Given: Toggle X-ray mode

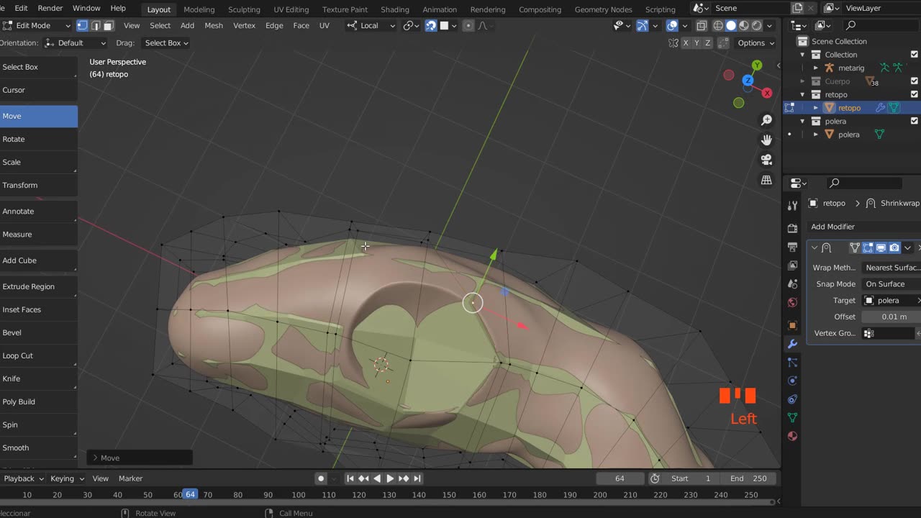Looking at the screenshot, I should coord(702,25).
